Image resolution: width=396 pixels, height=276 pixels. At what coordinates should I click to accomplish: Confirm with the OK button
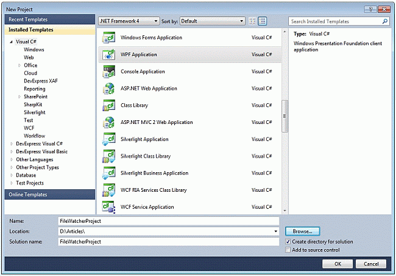(338, 264)
